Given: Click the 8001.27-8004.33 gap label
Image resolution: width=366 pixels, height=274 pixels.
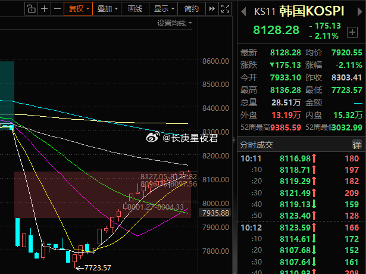Looking at the screenshot, I should click(156, 207).
